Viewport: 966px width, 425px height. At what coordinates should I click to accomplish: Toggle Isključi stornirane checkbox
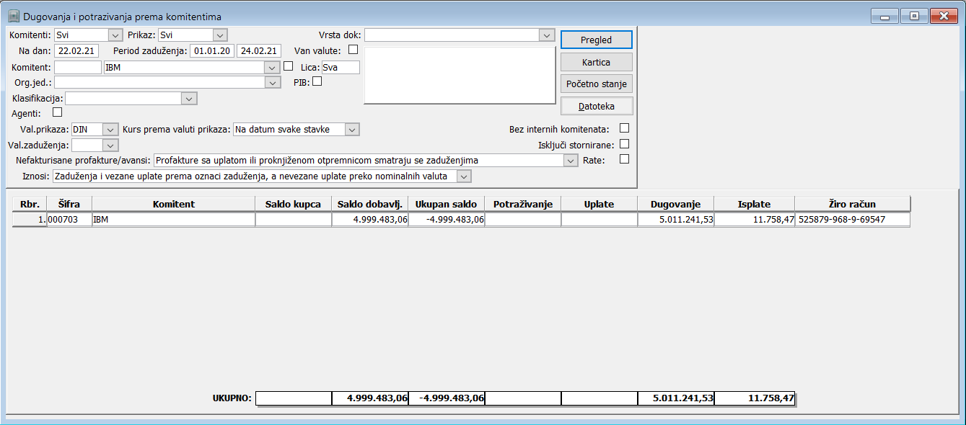point(624,143)
